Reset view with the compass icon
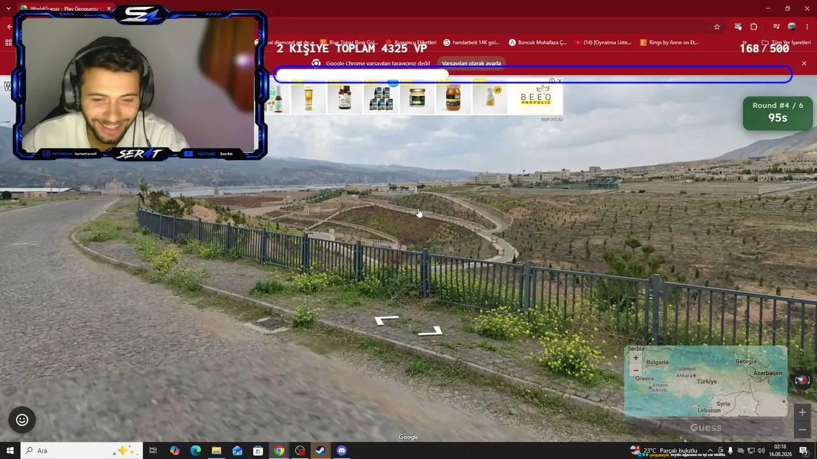The width and height of the screenshot is (817, 459). click(802, 381)
